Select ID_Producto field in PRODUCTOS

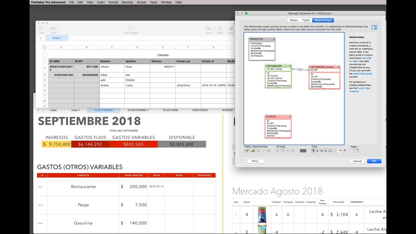(x=257, y=56)
